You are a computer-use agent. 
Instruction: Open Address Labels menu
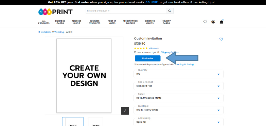coord(76,22)
